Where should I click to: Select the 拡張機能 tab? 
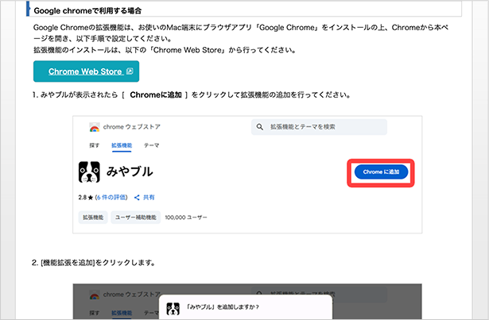(121, 146)
